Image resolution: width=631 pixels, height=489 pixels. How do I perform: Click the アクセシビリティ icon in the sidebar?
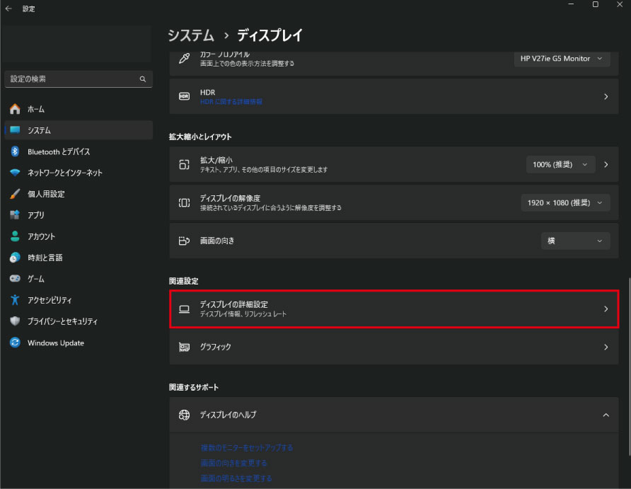(15, 300)
